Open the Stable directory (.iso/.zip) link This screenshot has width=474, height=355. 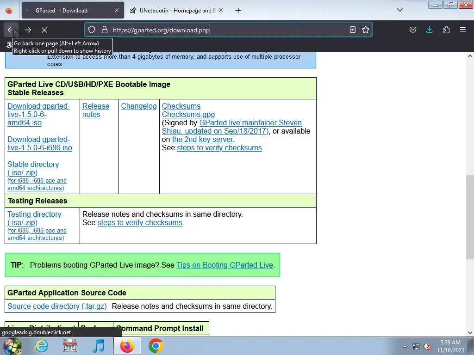(x=33, y=168)
